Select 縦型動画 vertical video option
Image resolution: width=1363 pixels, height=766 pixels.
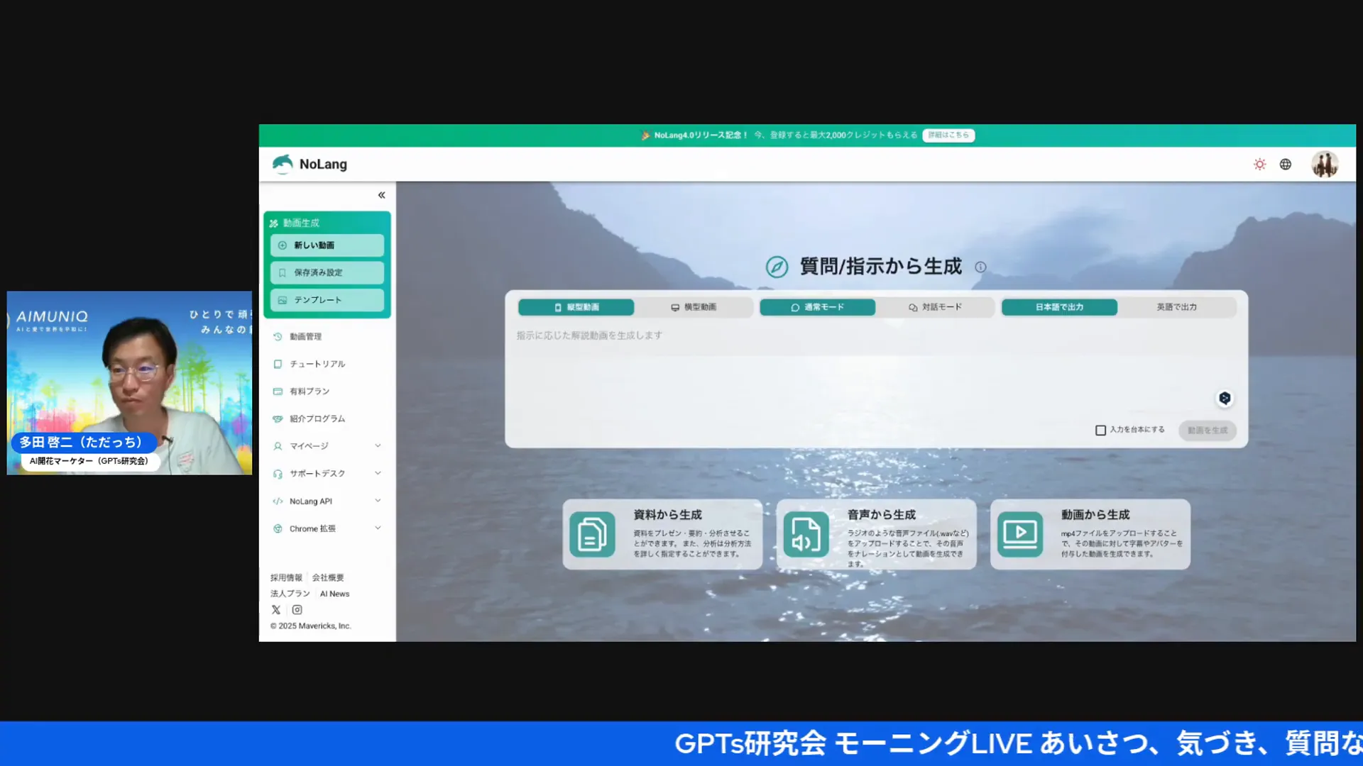(x=576, y=307)
